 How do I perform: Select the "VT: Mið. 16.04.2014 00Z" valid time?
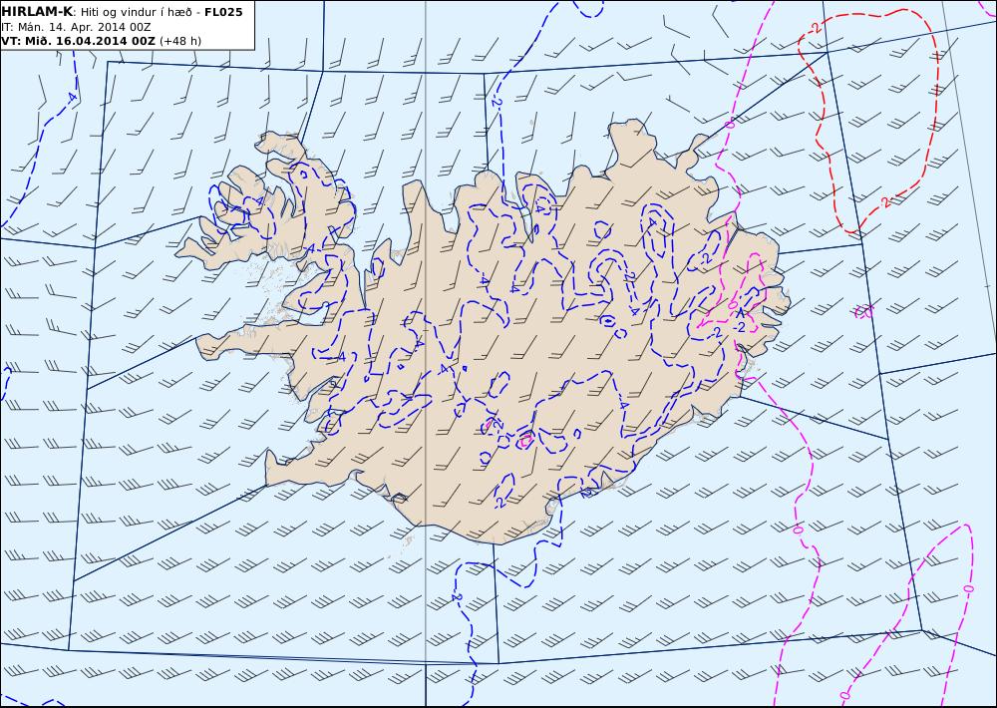coord(78,41)
